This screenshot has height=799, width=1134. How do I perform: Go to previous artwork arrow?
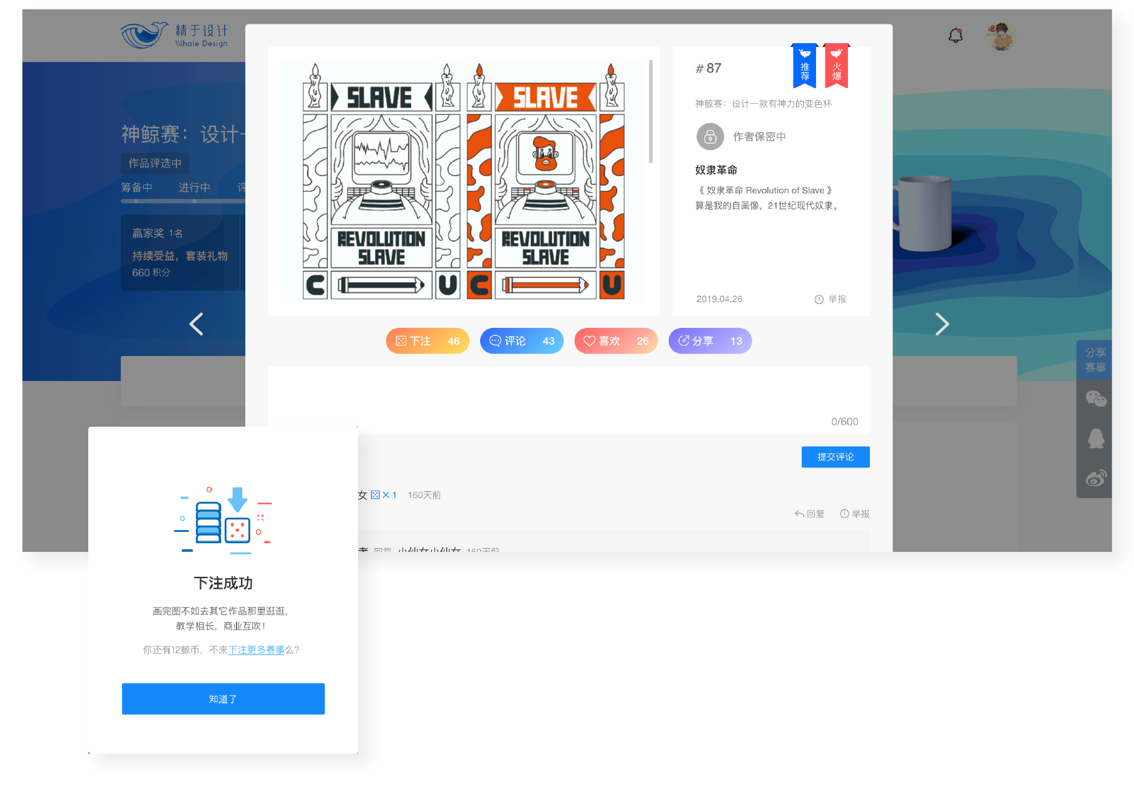click(197, 324)
